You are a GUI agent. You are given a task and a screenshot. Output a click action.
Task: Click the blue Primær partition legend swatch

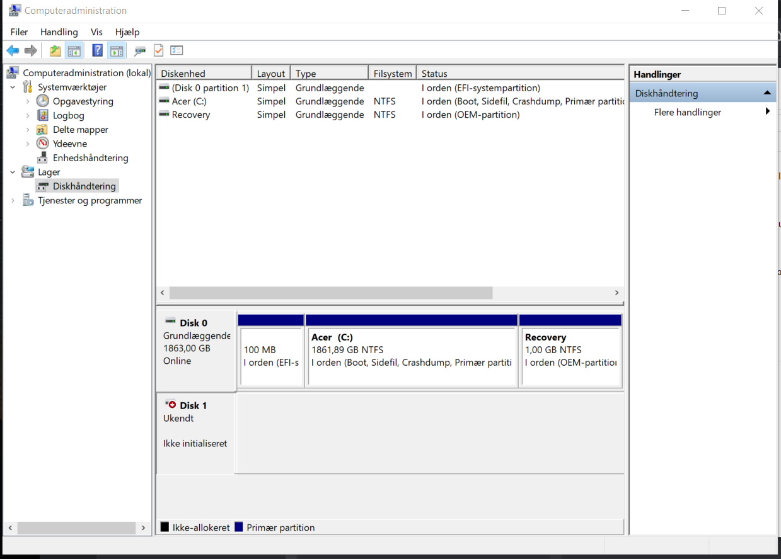(239, 527)
